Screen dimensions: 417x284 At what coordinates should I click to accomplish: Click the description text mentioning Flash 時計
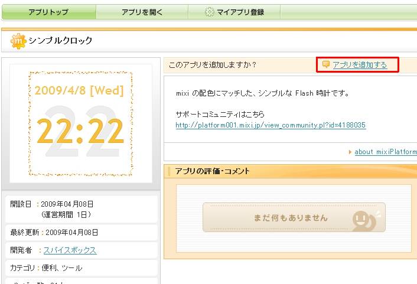pyautogui.click(x=262, y=93)
